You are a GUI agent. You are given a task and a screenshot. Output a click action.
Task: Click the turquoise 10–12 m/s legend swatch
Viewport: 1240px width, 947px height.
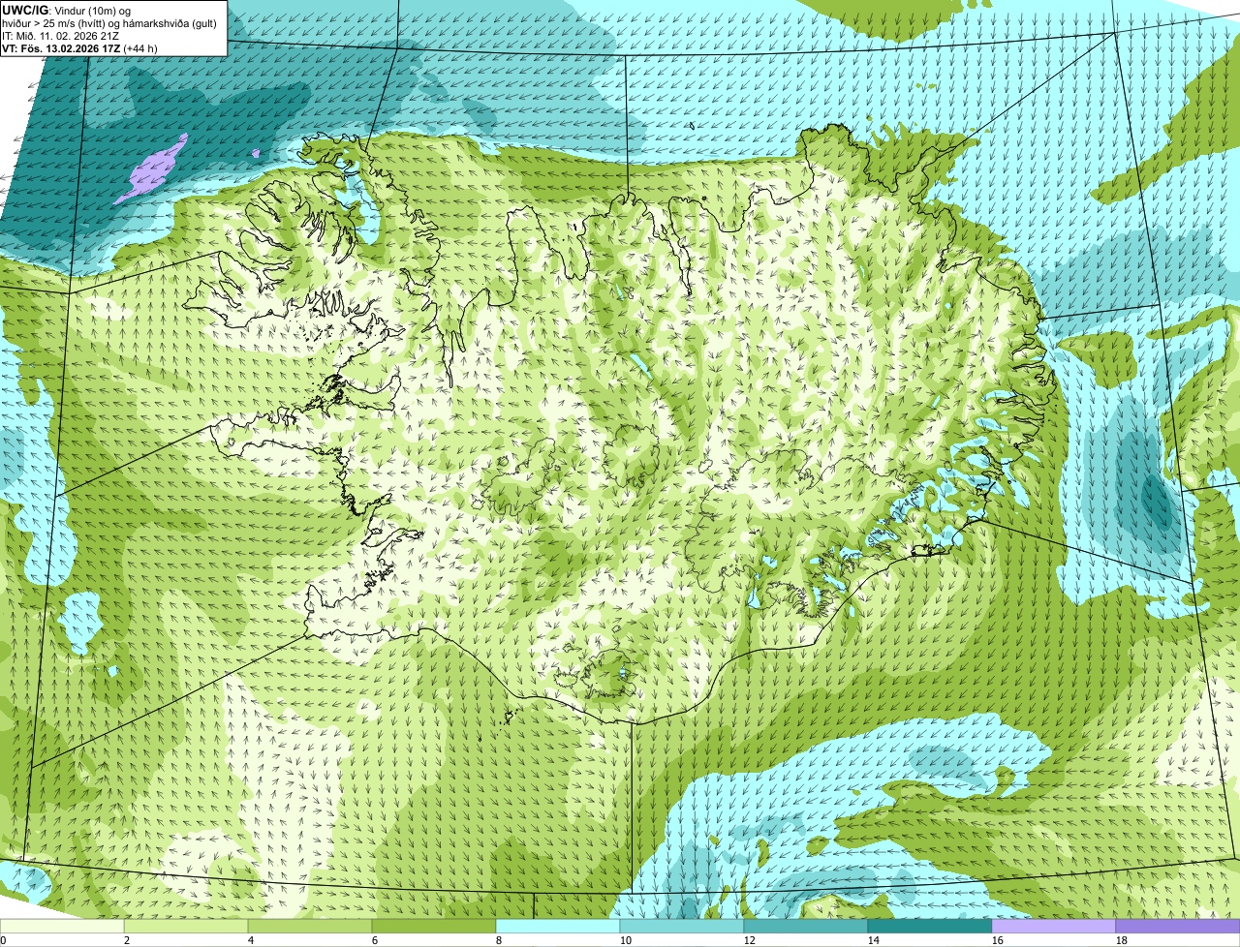click(682, 927)
